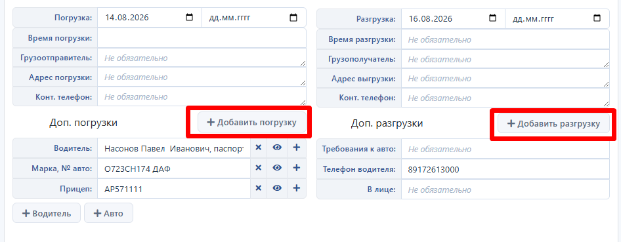621x242 pixels.
Task: Add new driver with plus icon in Водитель row
Action: (297, 148)
